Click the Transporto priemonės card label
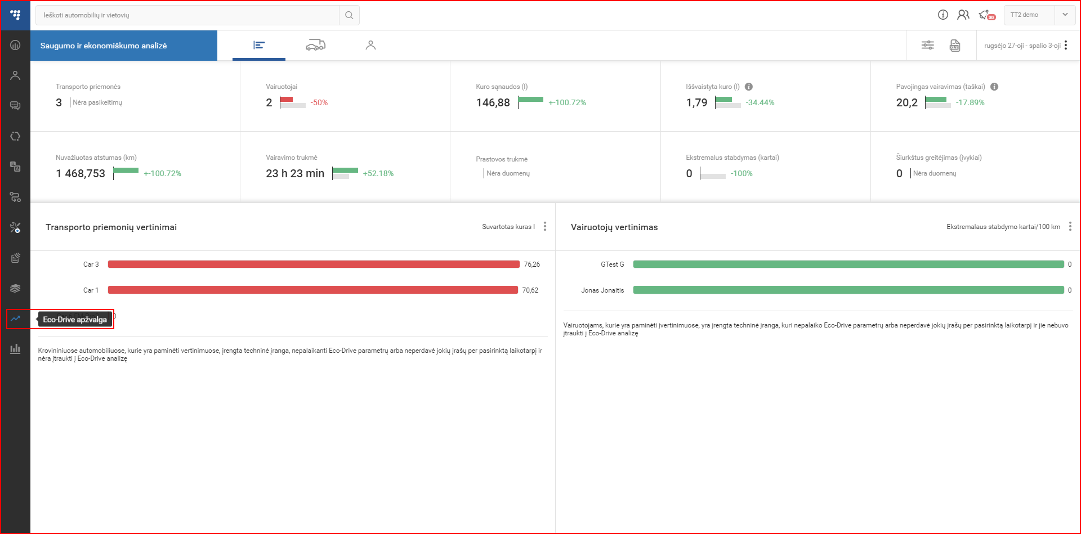The width and height of the screenshot is (1081, 534). [88, 87]
